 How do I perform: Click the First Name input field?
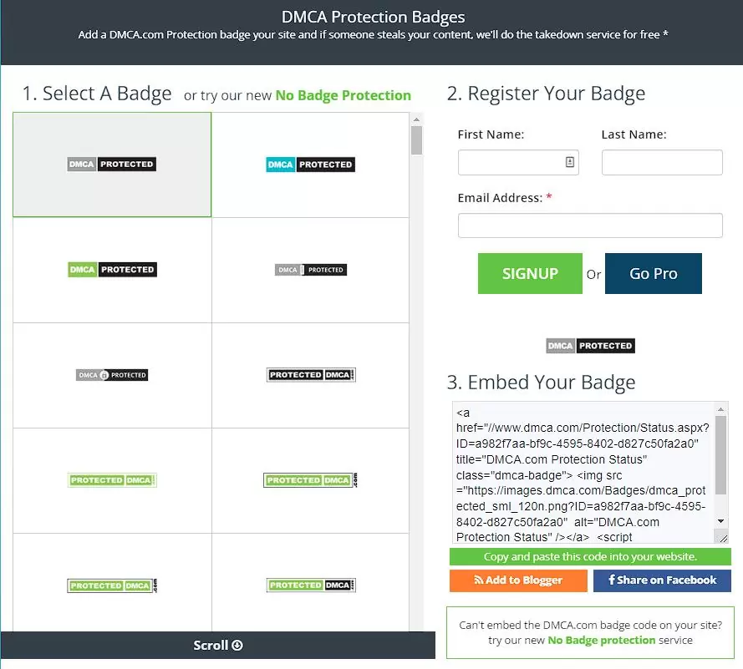(x=510, y=162)
